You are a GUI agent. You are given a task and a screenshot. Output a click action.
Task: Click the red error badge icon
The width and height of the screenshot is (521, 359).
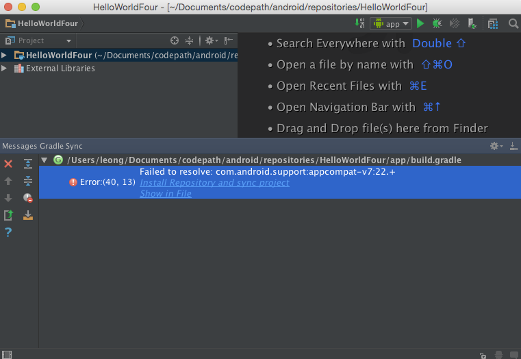[73, 182]
